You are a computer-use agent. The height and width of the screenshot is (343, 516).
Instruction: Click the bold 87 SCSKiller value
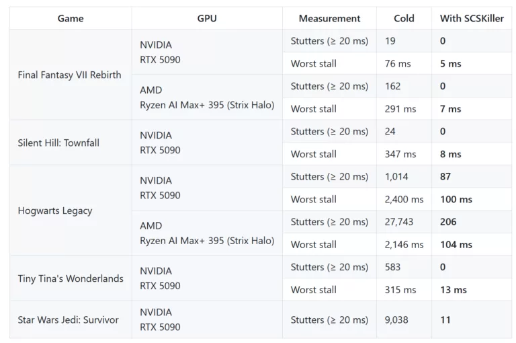click(445, 177)
